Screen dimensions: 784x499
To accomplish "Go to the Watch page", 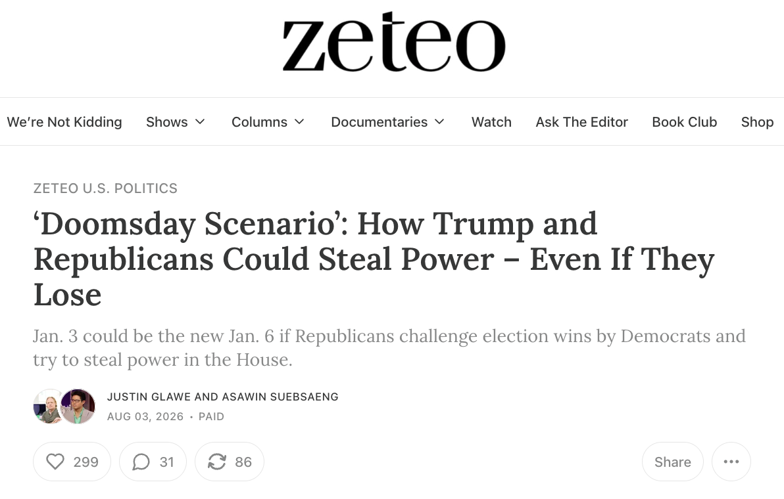I will (x=491, y=121).
